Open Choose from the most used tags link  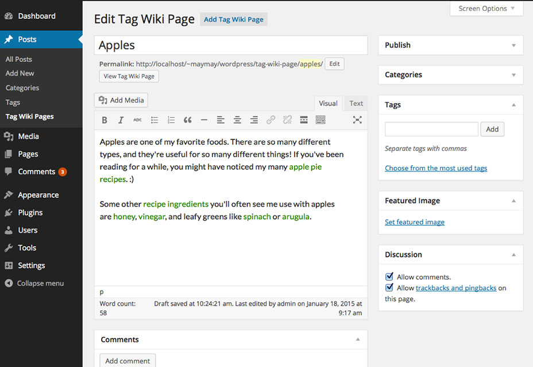coord(436,168)
